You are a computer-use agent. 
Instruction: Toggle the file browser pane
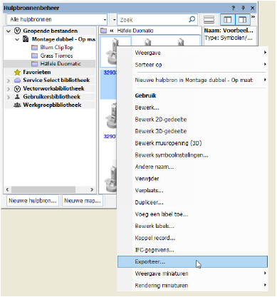pyautogui.click(x=228, y=19)
